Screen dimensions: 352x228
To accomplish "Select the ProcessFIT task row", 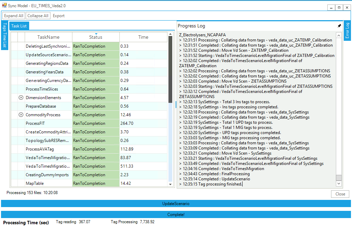I will click(x=89, y=123).
